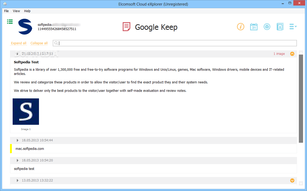Image resolution: width=307 pixels, height=191 pixels.
Task: Close the Elcomsoft Cloud eXplorer window
Action: click(299, 3)
